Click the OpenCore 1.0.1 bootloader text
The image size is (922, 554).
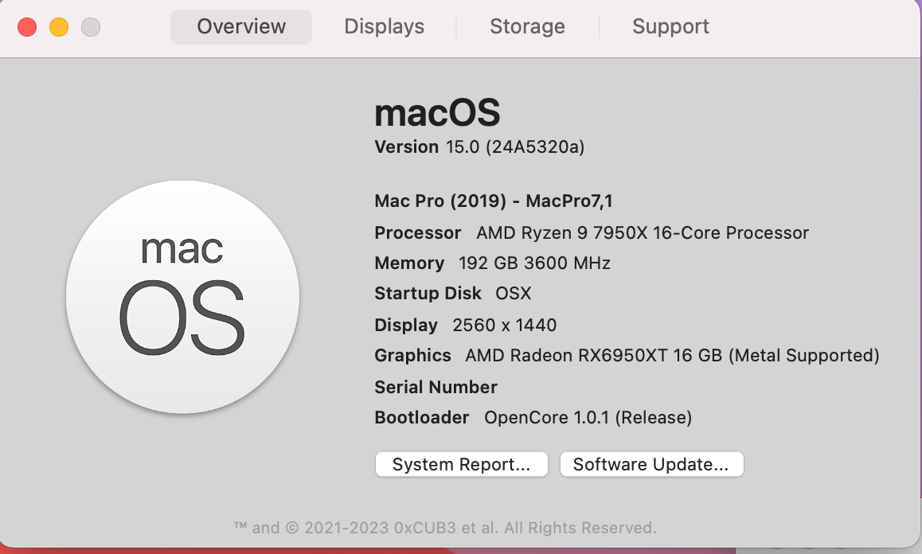tap(588, 418)
